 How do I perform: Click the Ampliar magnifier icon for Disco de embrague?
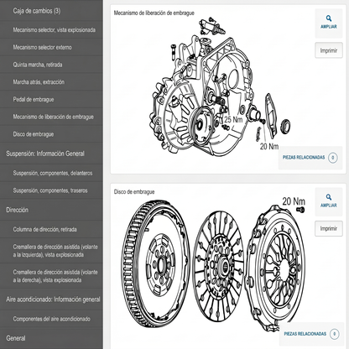click(329, 197)
